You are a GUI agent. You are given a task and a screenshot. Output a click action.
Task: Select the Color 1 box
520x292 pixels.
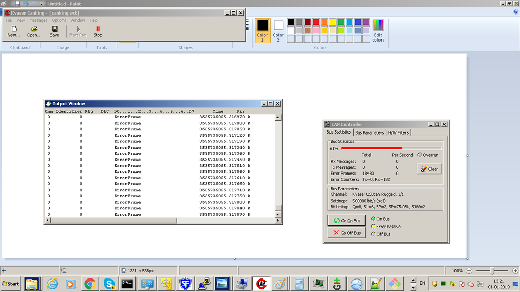(x=262, y=31)
